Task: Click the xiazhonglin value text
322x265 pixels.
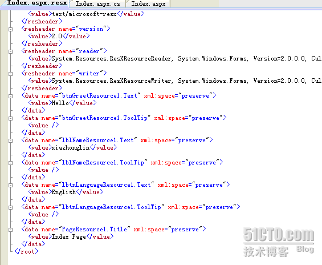Action: click(71, 147)
